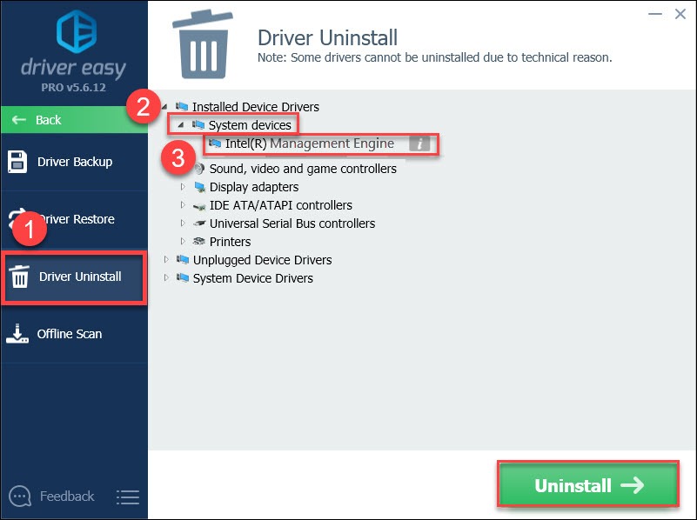697x520 pixels.
Task: Collapse Installed Device Drivers tree
Action: coord(165,107)
